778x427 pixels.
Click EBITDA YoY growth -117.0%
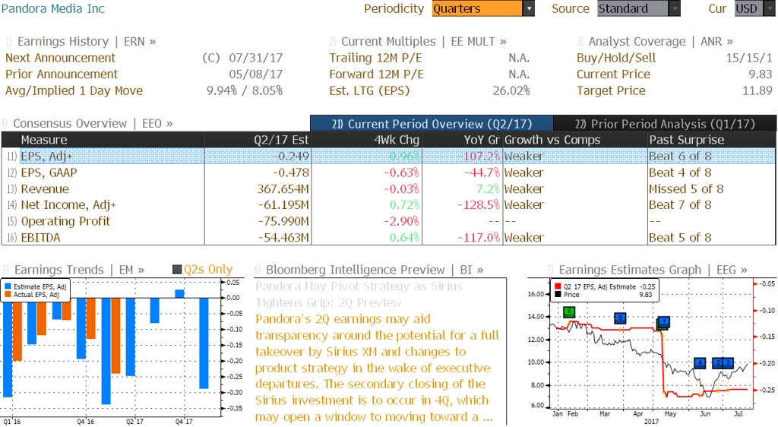(479, 237)
